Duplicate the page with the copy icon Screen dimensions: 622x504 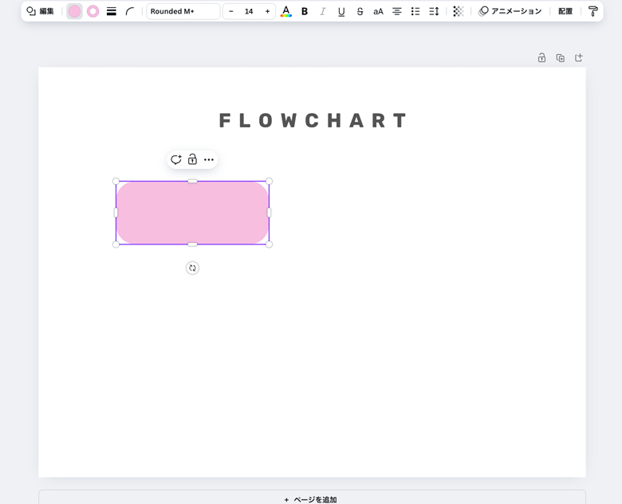(560, 58)
